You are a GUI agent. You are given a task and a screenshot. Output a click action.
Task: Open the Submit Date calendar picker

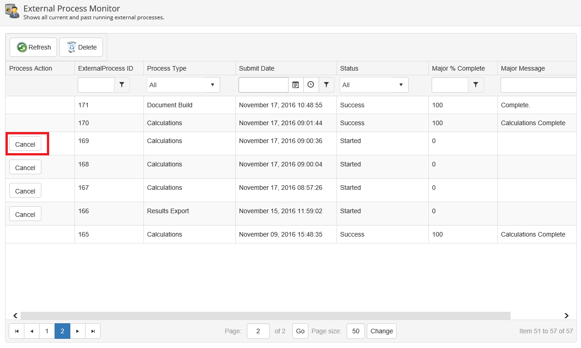[296, 85]
